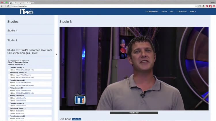Close the Live Streaming I.T. tab
216x121 pixels.
click(x=29, y=3)
